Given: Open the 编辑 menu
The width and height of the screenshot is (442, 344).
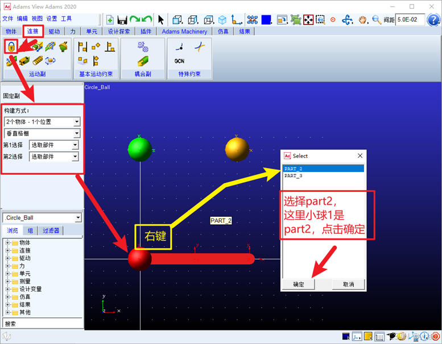Looking at the screenshot, I should 22,19.
